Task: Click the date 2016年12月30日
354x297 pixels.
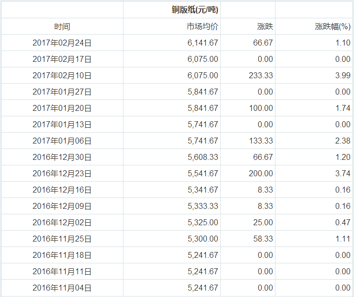Action: pyautogui.click(x=62, y=157)
